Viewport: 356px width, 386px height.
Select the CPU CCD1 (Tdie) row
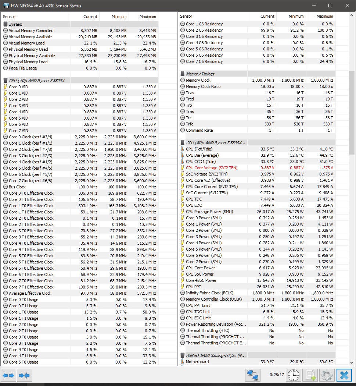tap(257, 162)
